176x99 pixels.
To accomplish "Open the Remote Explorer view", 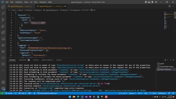I will point(3,39).
